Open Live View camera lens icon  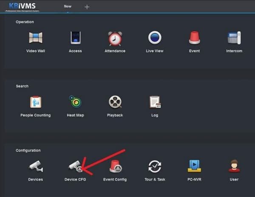tap(155, 37)
